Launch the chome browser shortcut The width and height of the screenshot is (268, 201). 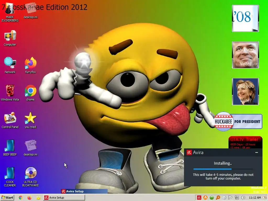pos(30,93)
